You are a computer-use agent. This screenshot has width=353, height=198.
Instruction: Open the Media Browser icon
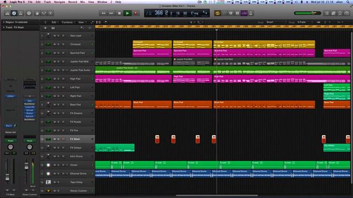coord(347,13)
